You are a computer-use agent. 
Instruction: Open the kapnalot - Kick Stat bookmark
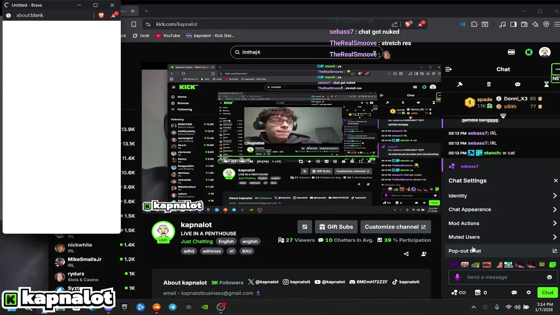[x=210, y=35]
